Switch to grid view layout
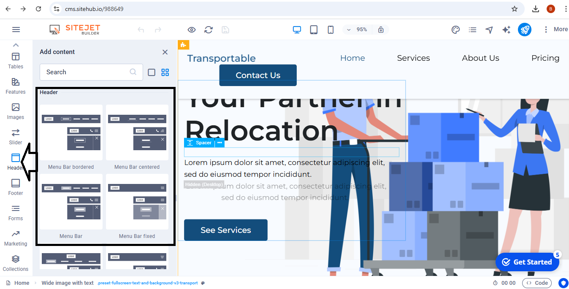The height and width of the screenshot is (289, 569). click(165, 72)
